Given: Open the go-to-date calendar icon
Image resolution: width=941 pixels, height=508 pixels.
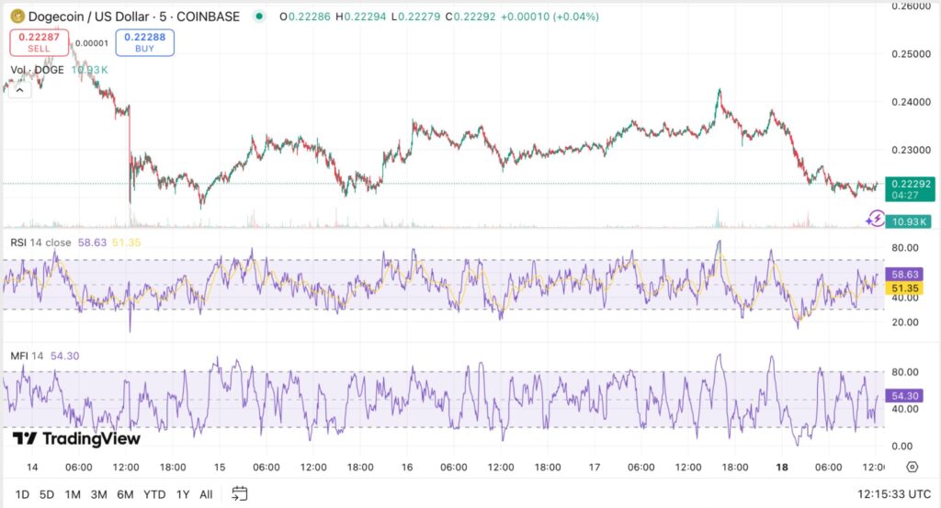Looking at the screenshot, I should pos(240,493).
